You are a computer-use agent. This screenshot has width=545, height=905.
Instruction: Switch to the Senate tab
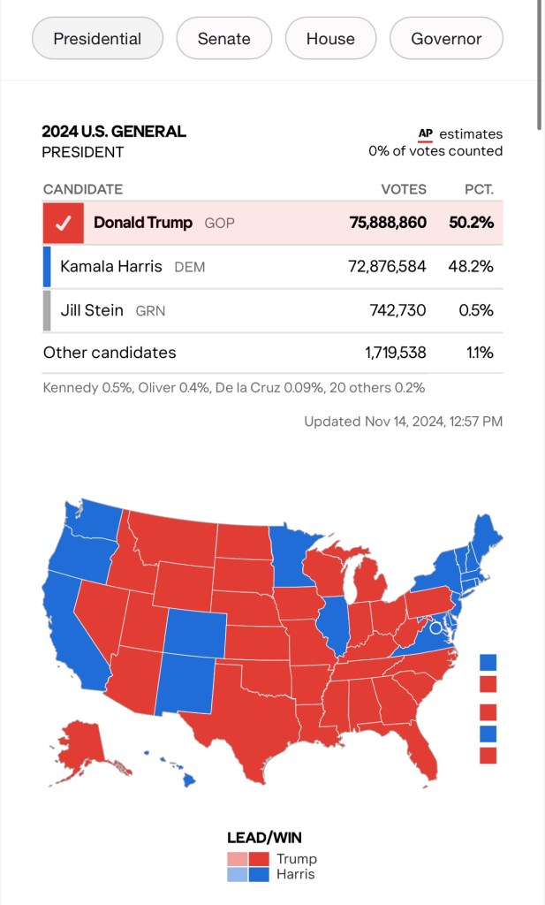(x=223, y=39)
